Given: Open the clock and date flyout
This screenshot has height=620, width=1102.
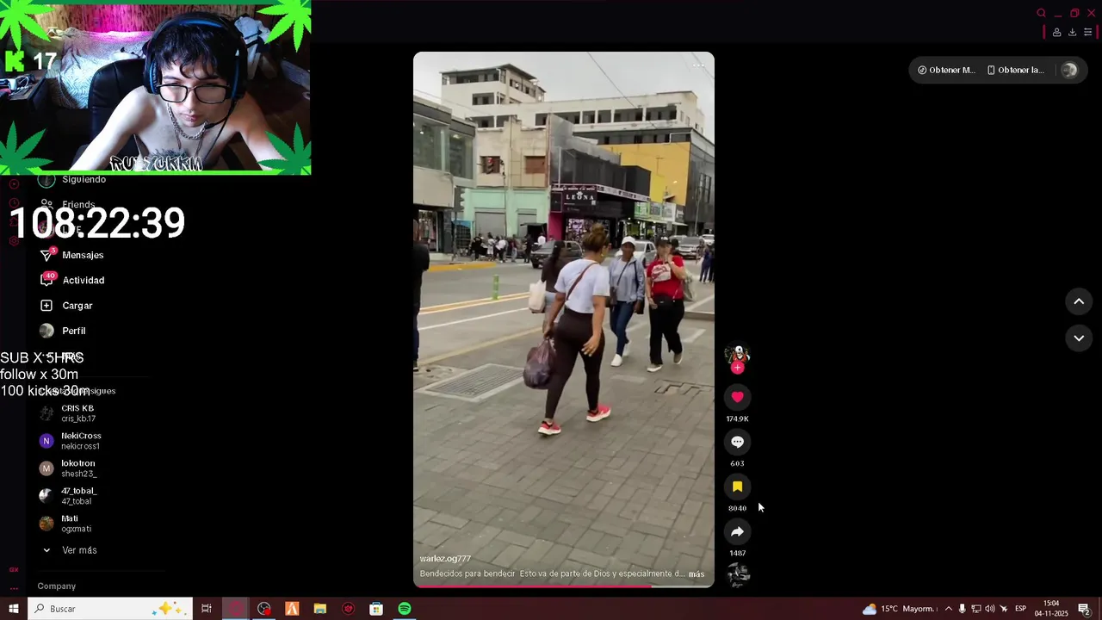Looking at the screenshot, I should (1051, 609).
